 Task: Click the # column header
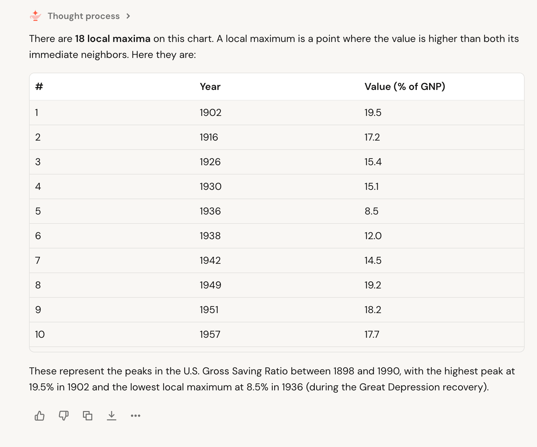[x=39, y=87]
